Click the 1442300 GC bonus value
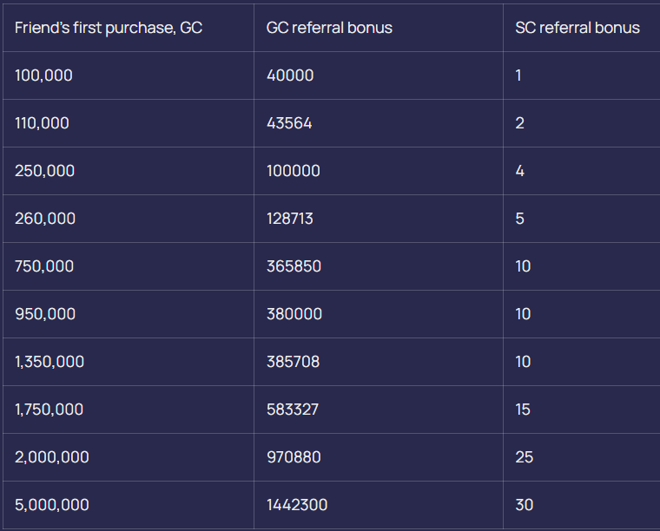This screenshot has width=660, height=531. (x=297, y=505)
